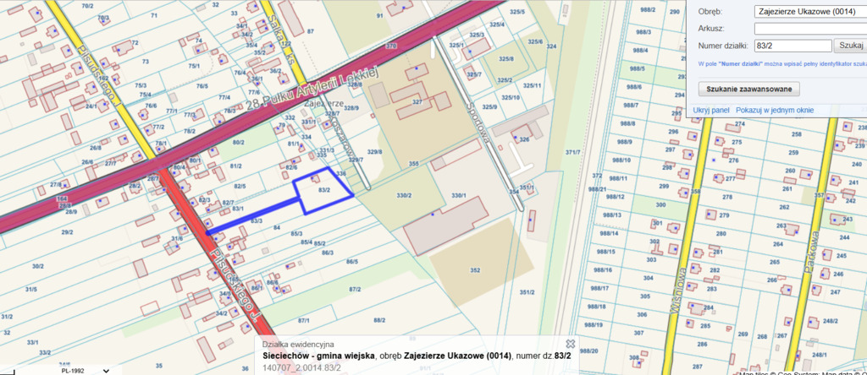The height and width of the screenshot is (375, 867).
Task: Click the Pokazuj w jednym oknie link
Action: 775,111
